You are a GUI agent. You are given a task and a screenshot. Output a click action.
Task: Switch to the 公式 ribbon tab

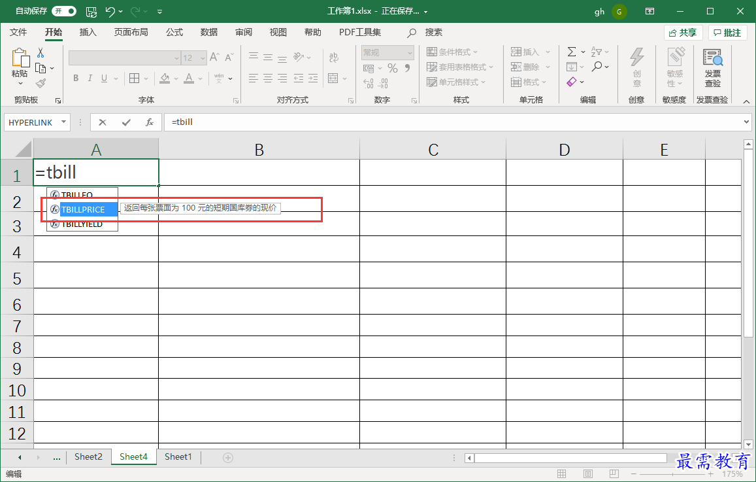(x=174, y=32)
